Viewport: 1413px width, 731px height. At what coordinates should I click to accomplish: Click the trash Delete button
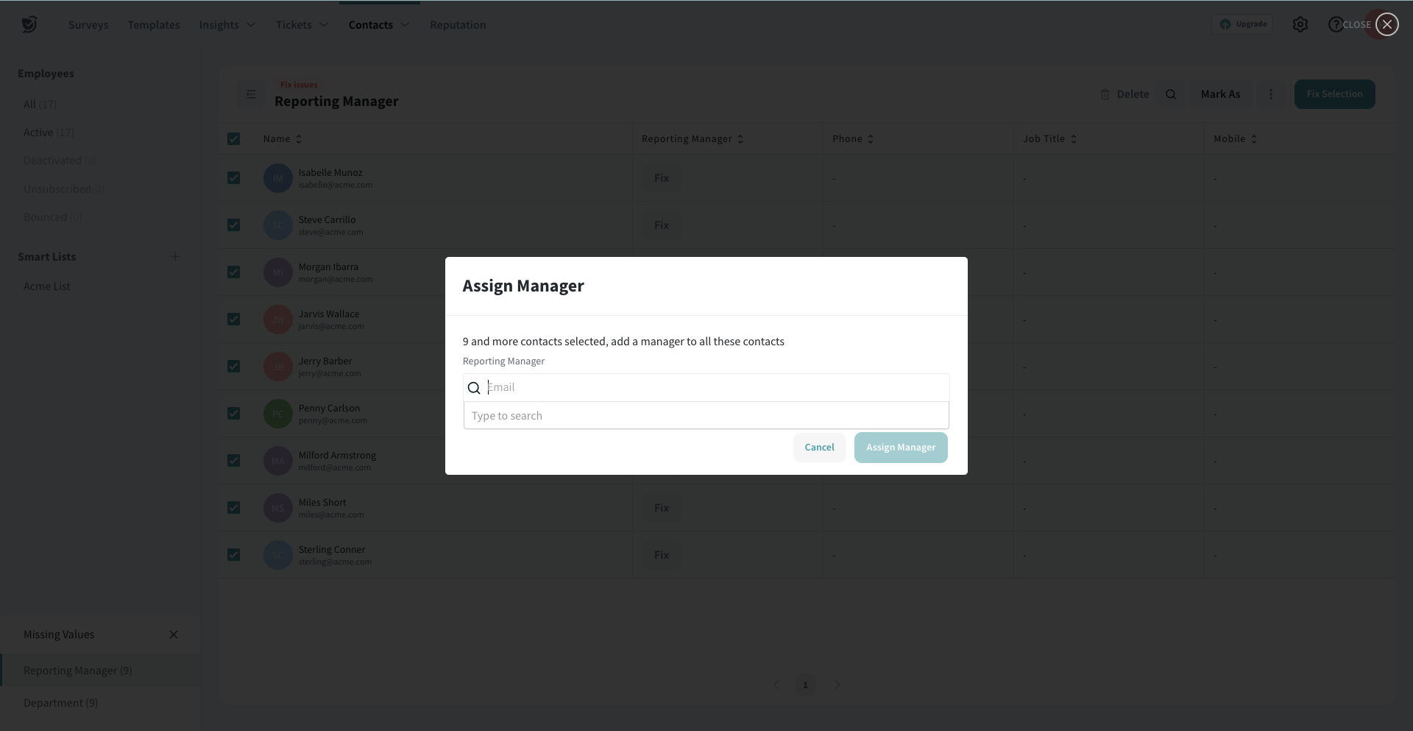coord(1125,94)
